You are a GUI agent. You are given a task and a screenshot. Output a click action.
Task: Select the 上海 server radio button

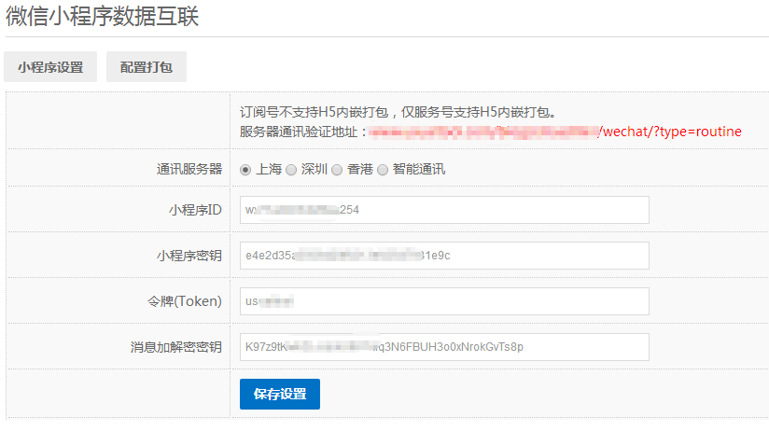(245, 170)
